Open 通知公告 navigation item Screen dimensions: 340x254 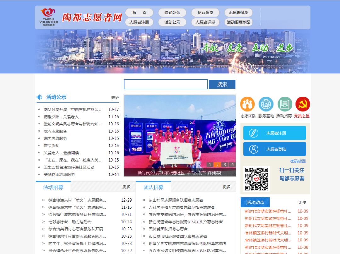point(173,13)
